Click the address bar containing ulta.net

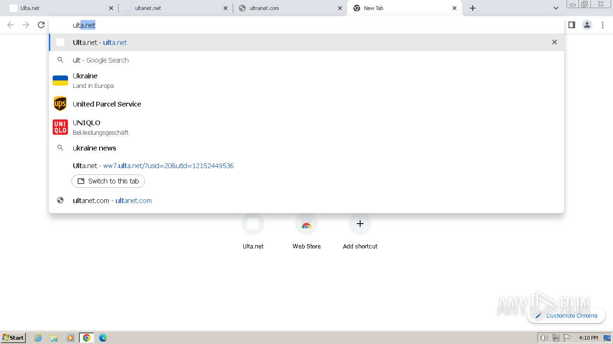click(x=306, y=25)
